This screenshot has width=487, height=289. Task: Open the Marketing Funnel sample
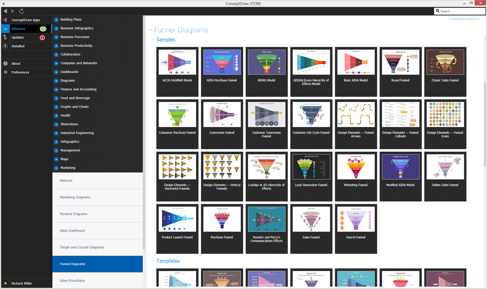pyautogui.click(x=356, y=176)
